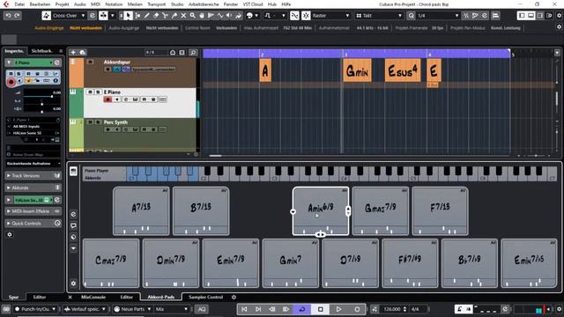The height and width of the screenshot is (317, 564).
Task: Select the Zoom magnifier tool
Action: pyautogui.click(x=192, y=16)
